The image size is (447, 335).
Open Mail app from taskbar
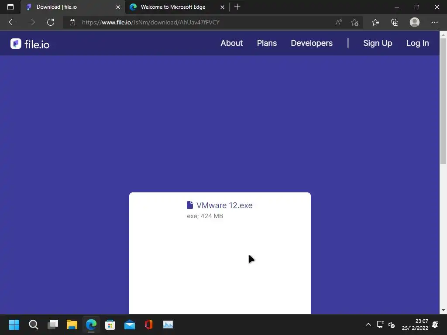coord(129,325)
